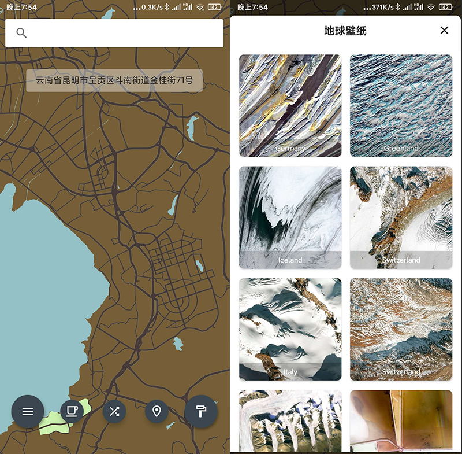The width and height of the screenshot is (462, 454).
Task: Tap the coffee cup icon button
Action: tap(72, 411)
